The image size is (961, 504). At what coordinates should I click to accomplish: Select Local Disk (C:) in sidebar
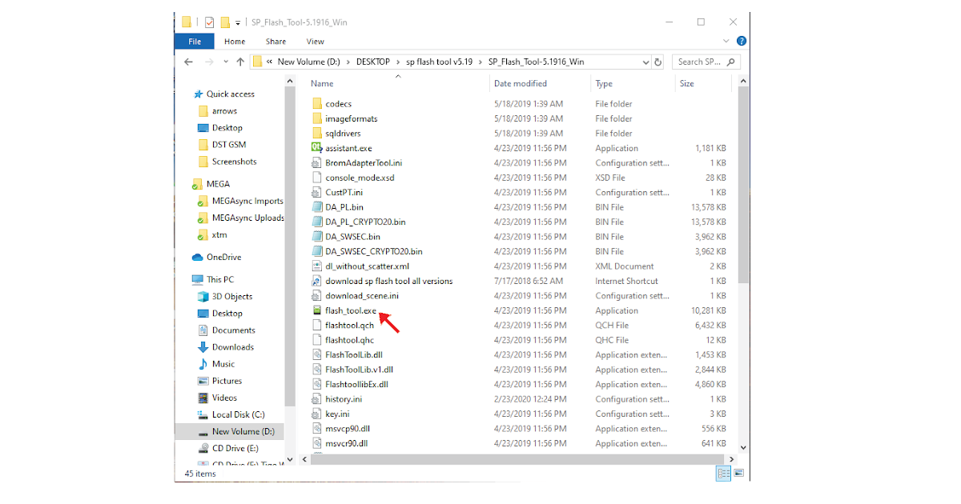pyautogui.click(x=238, y=414)
